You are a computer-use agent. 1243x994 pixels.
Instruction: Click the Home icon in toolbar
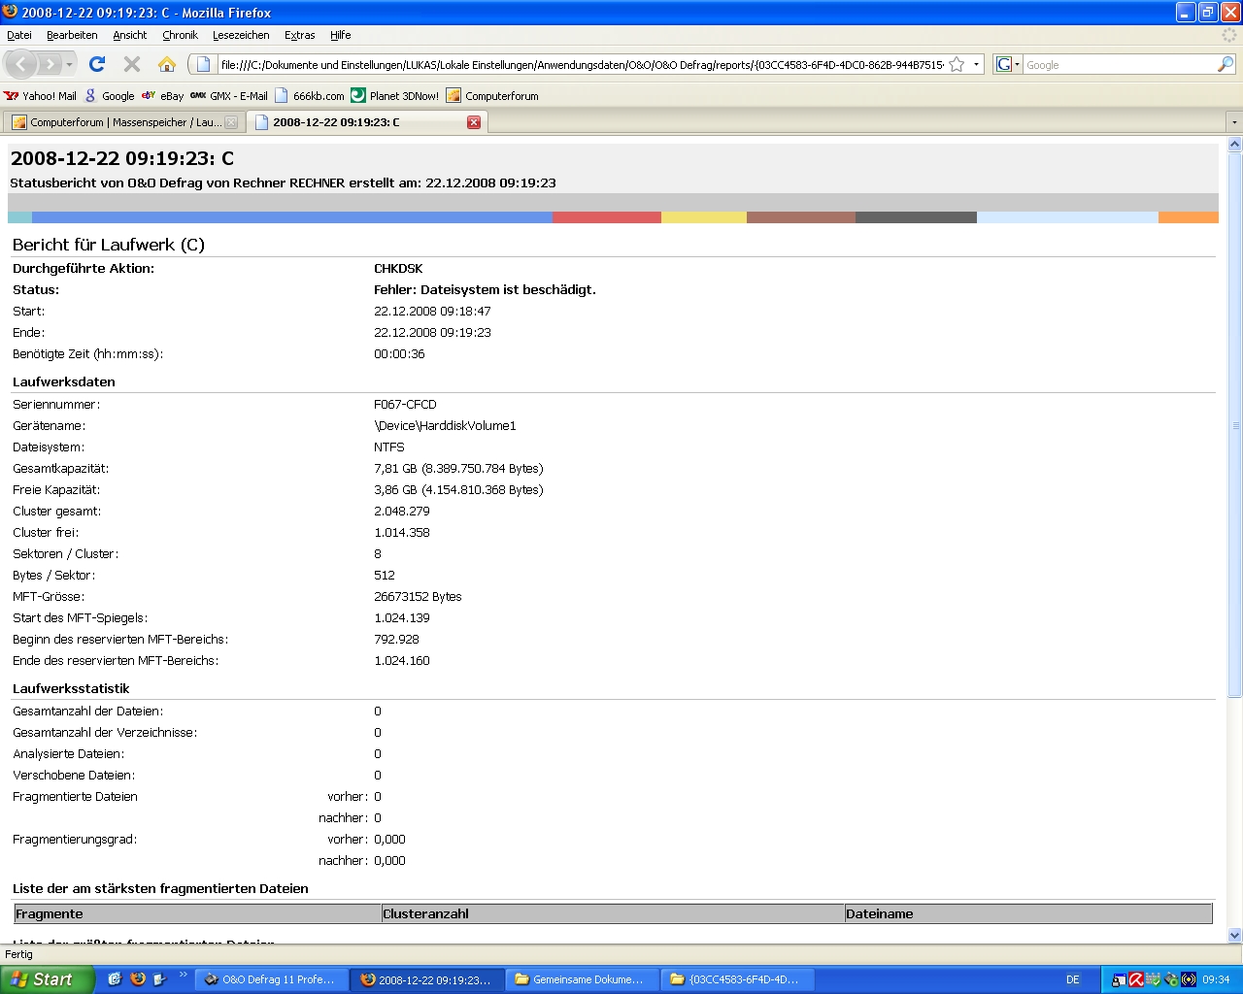click(167, 64)
